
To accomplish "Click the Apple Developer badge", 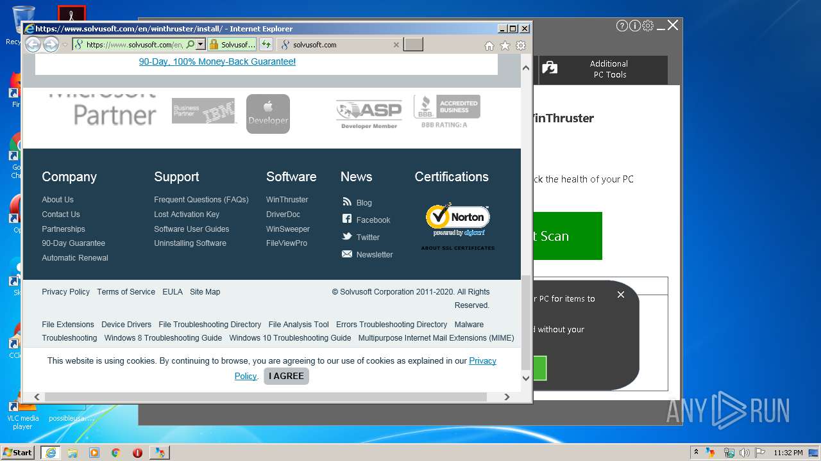I will tap(268, 114).
